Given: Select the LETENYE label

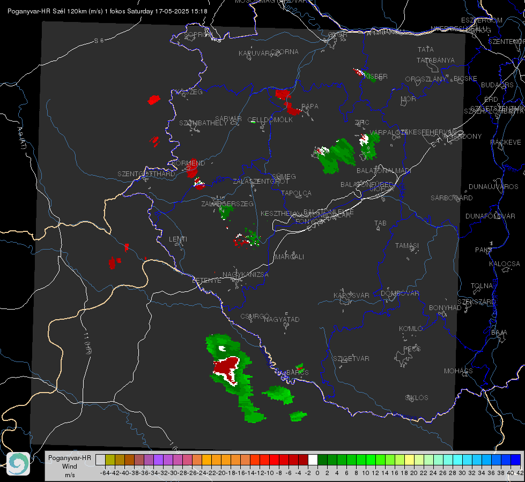Looking at the screenshot, I should [x=206, y=281].
